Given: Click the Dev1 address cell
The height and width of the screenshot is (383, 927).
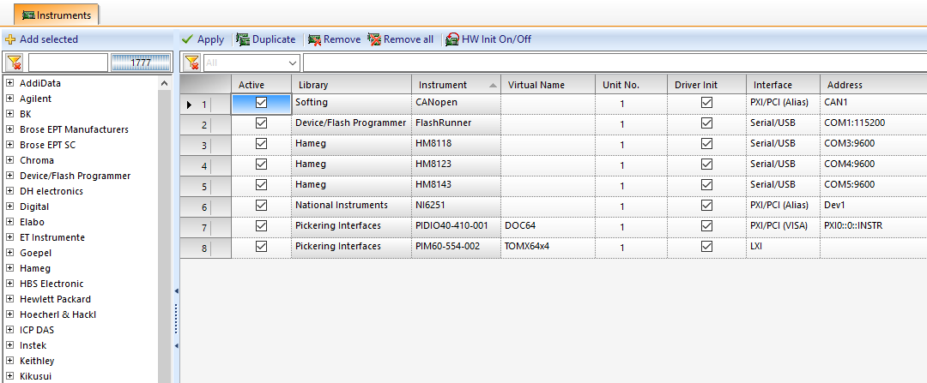Looking at the screenshot, I should pyautogui.click(x=873, y=206).
